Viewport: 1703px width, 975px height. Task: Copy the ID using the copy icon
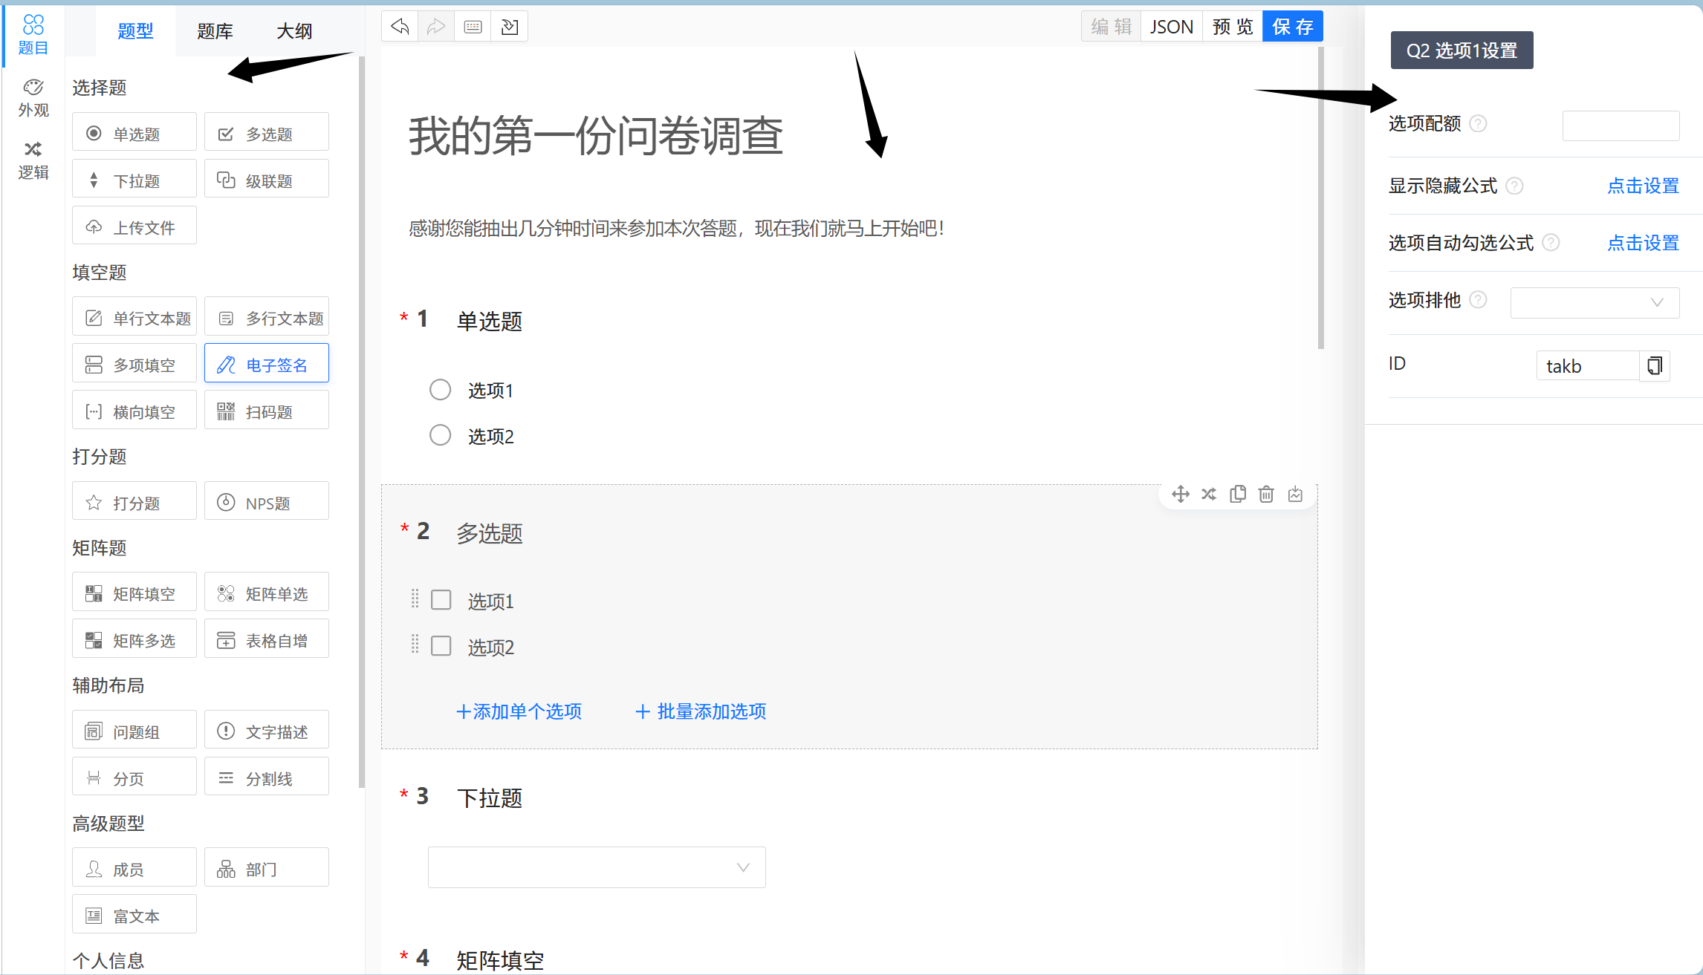[1655, 365]
